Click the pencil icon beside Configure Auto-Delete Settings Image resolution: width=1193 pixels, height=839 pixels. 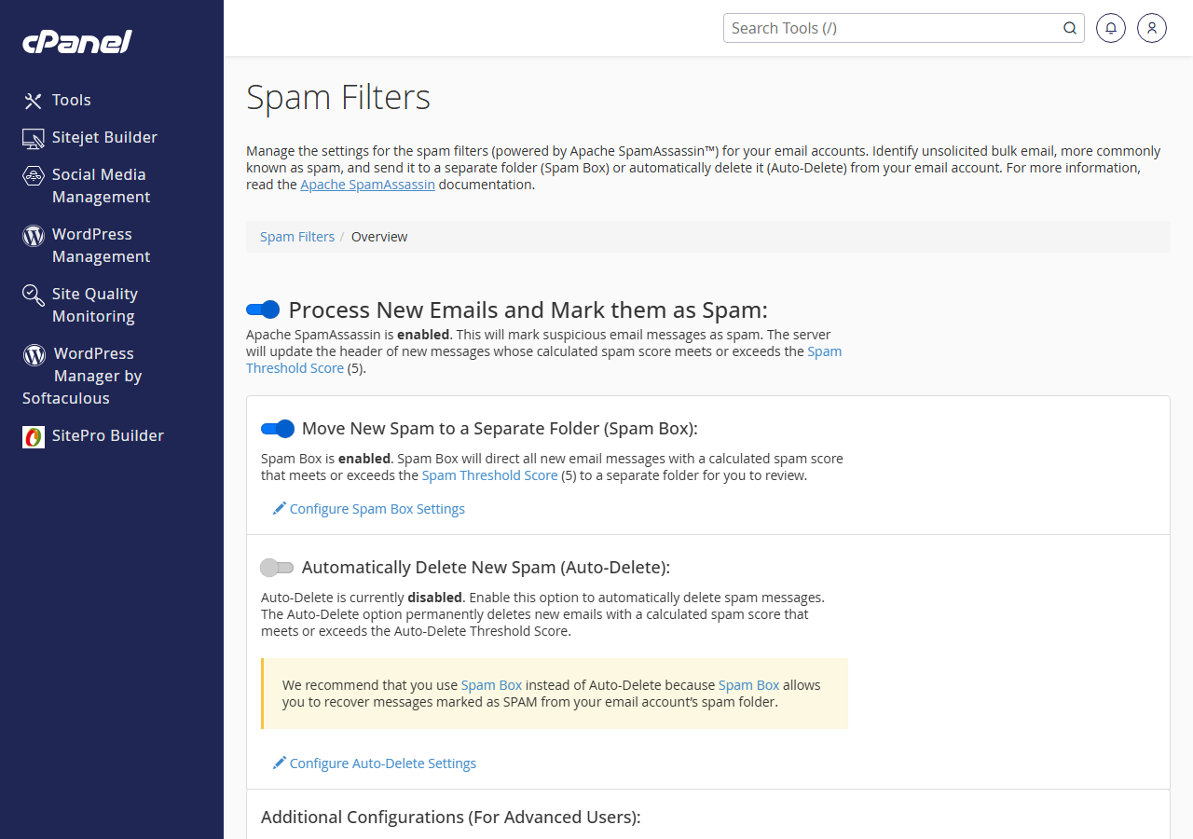pyautogui.click(x=280, y=763)
